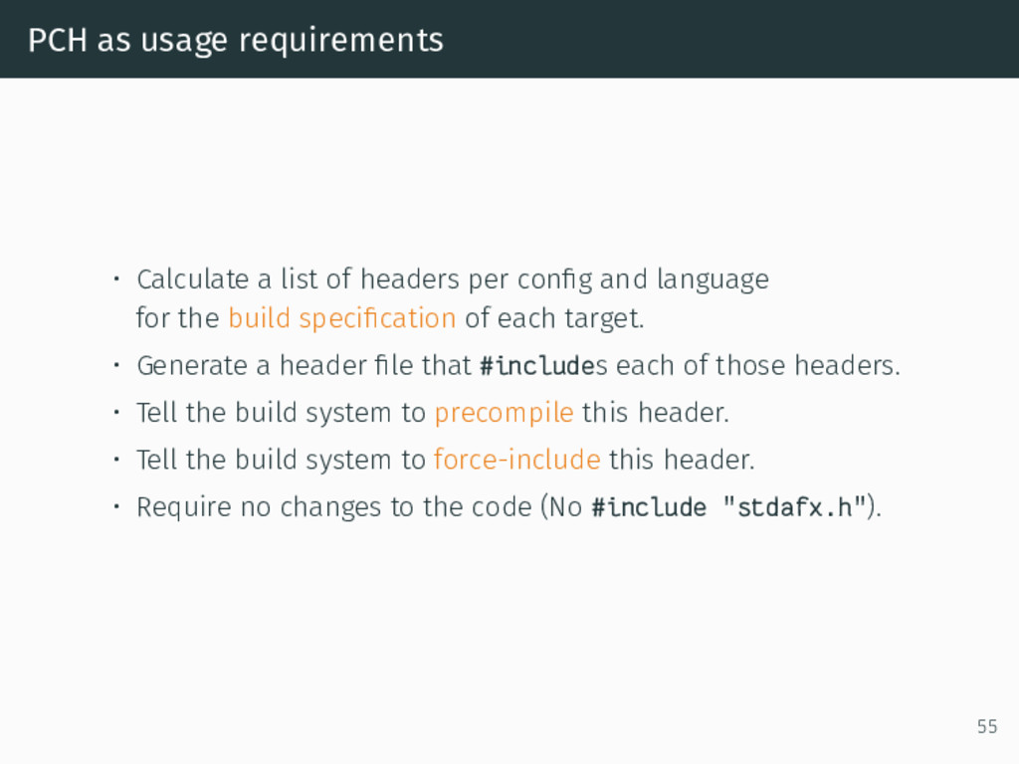Click the bullet before "precompile this header" line
Image resolution: width=1019 pixels, height=764 pixels.
click(116, 413)
